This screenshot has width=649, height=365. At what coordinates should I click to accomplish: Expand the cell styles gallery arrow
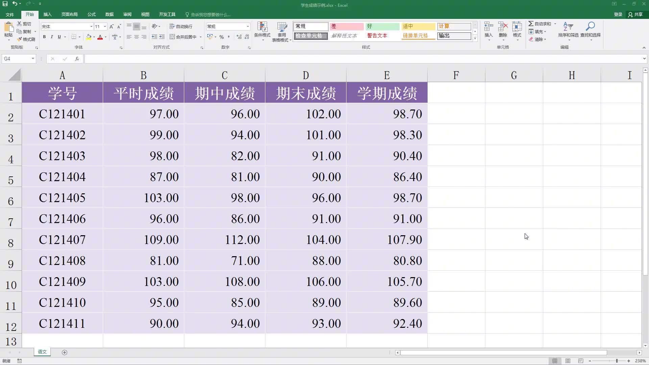475,38
